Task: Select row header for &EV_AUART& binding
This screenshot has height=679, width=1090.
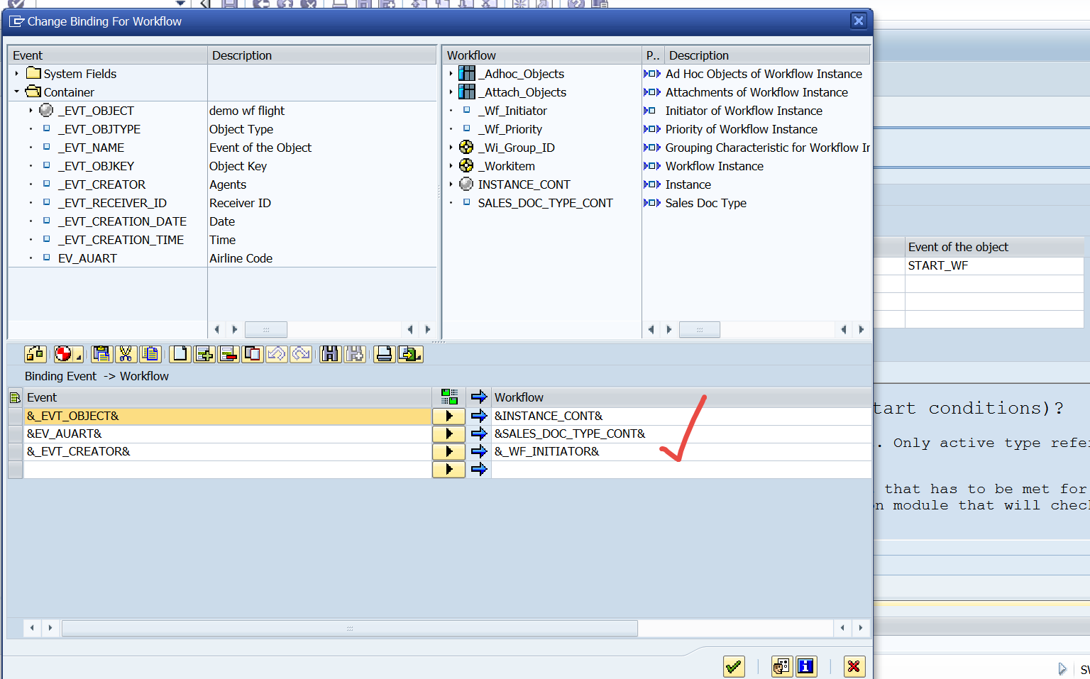Action: [x=15, y=434]
